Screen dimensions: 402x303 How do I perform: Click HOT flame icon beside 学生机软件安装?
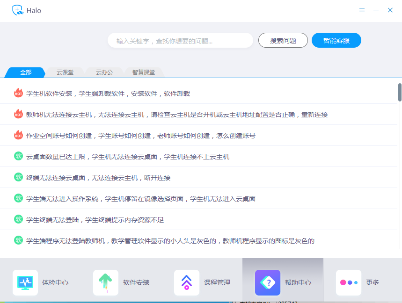click(18, 93)
